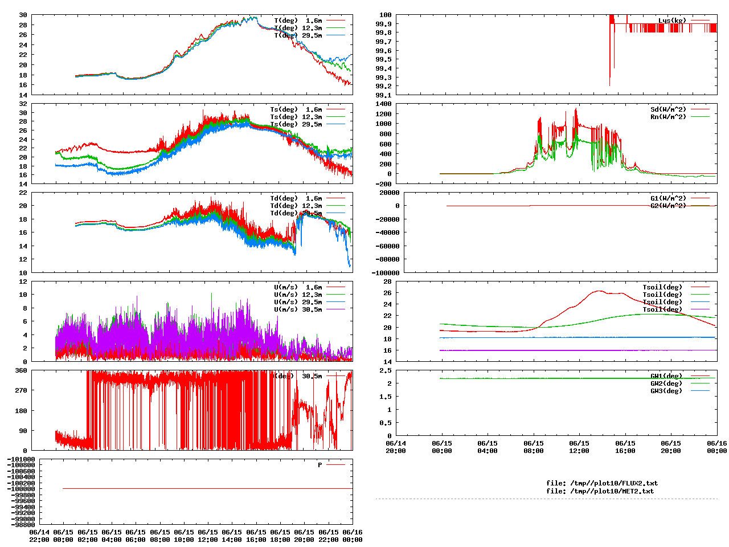Click the '06/14 20:00' time axis label
This screenshot has height=547, width=729.
click(396, 447)
